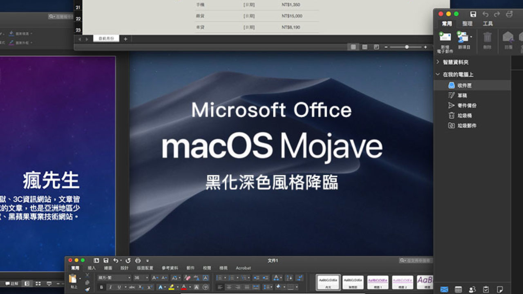Click the Paste icon in Word
This screenshot has width=523, height=294.
[x=73, y=278]
